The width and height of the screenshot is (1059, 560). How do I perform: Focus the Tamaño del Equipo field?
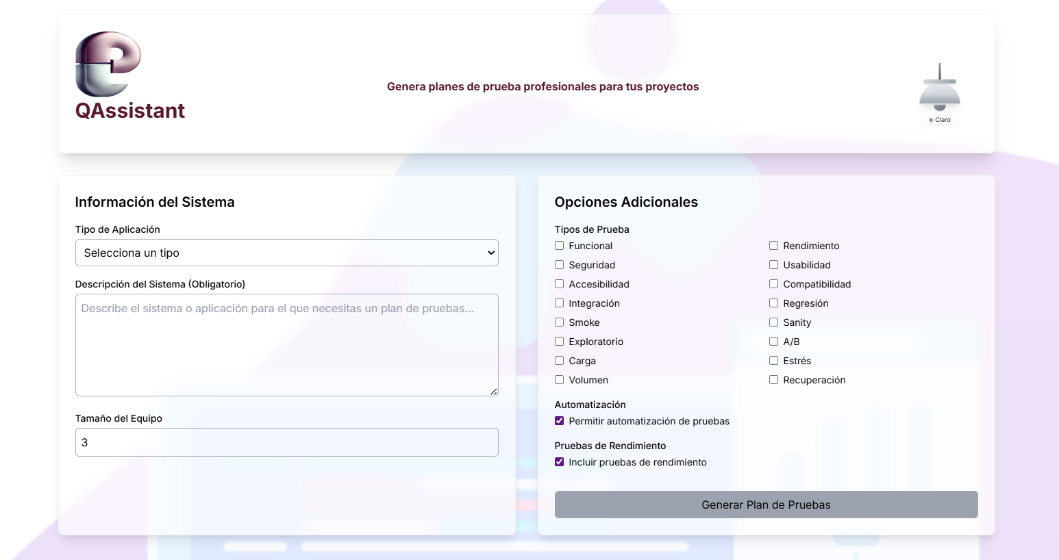point(286,442)
